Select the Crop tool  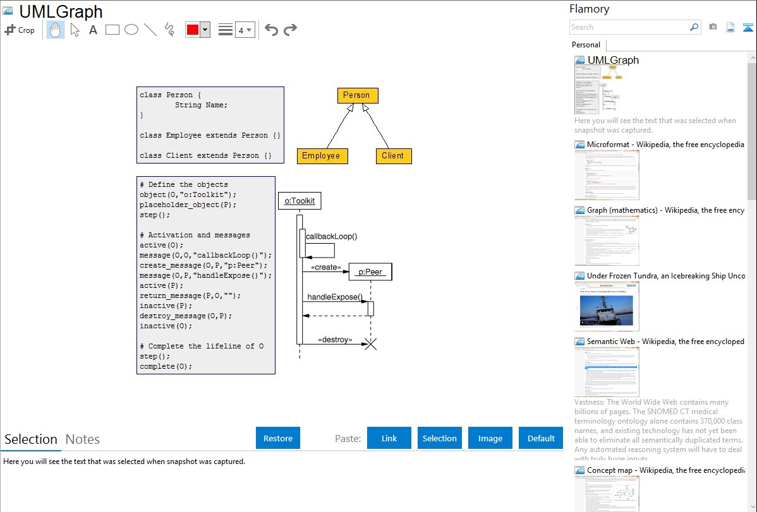point(20,30)
